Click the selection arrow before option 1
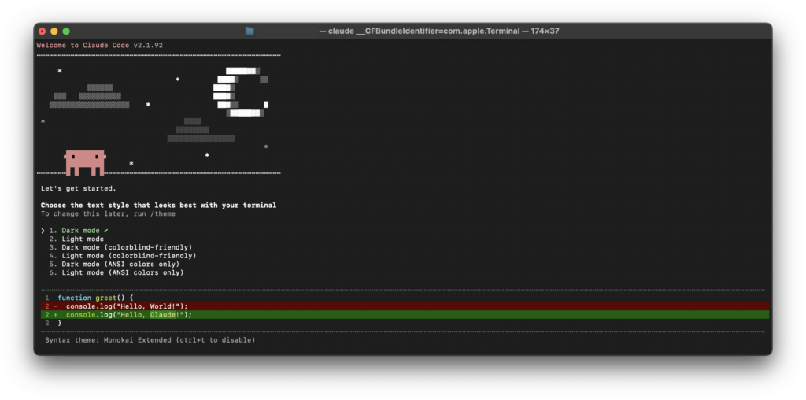 pyautogui.click(x=43, y=230)
